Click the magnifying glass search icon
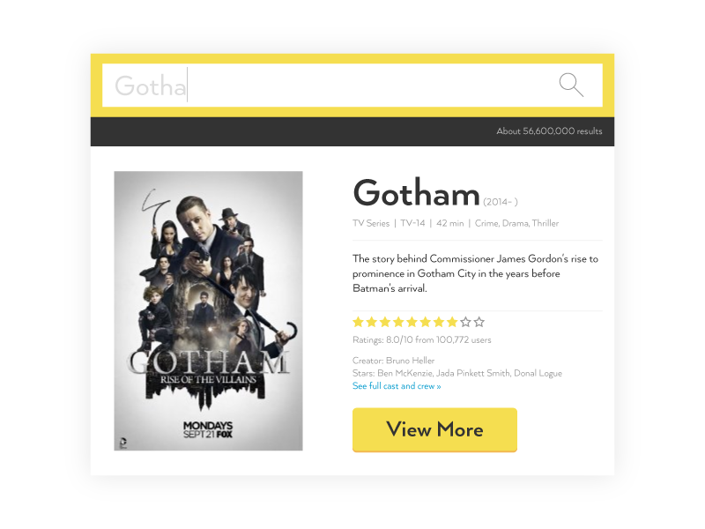The width and height of the screenshot is (705, 529). pyautogui.click(x=571, y=85)
